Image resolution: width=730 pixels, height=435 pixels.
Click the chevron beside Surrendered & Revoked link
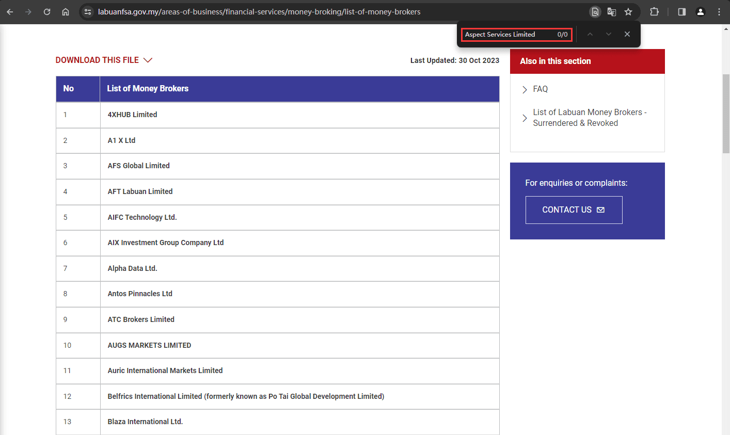(525, 118)
